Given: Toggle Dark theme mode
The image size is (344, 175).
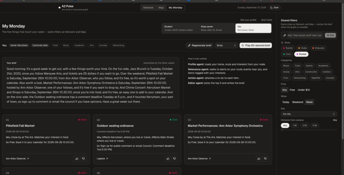Looking at the screenshot, I should [x=274, y=7].
